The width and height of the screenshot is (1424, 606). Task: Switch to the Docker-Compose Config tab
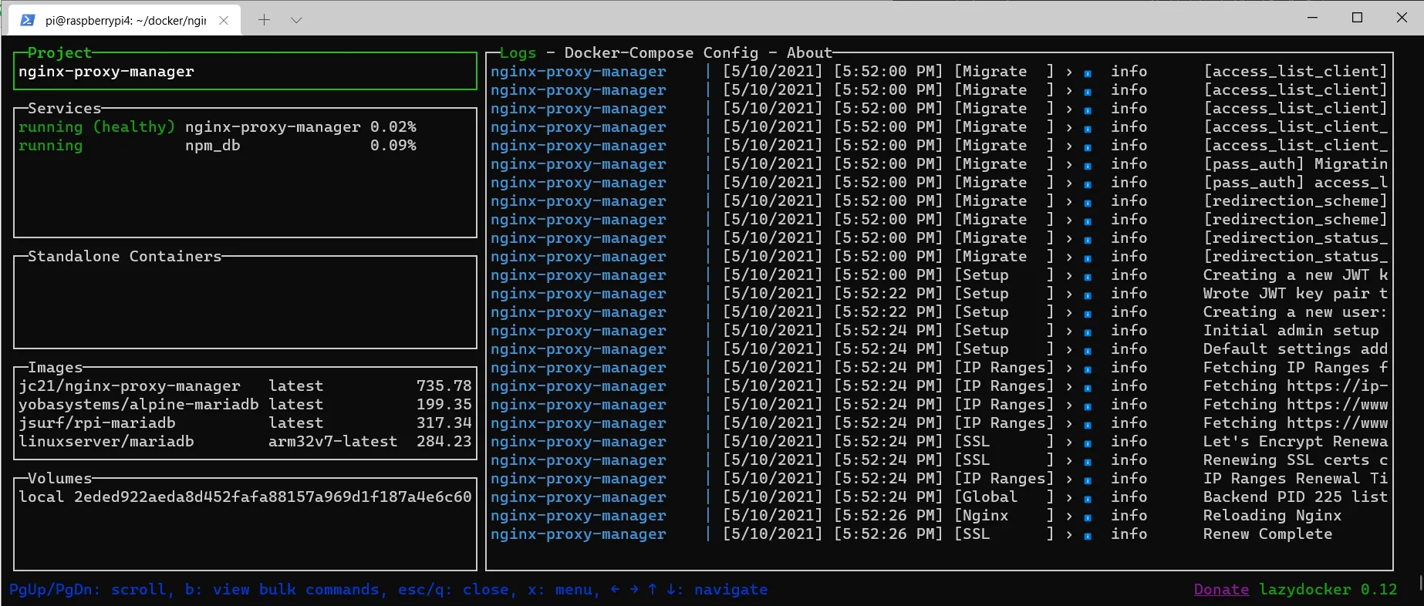pyautogui.click(x=661, y=53)
